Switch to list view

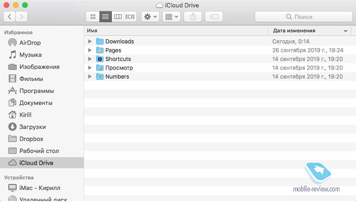(x=105, y=17)
